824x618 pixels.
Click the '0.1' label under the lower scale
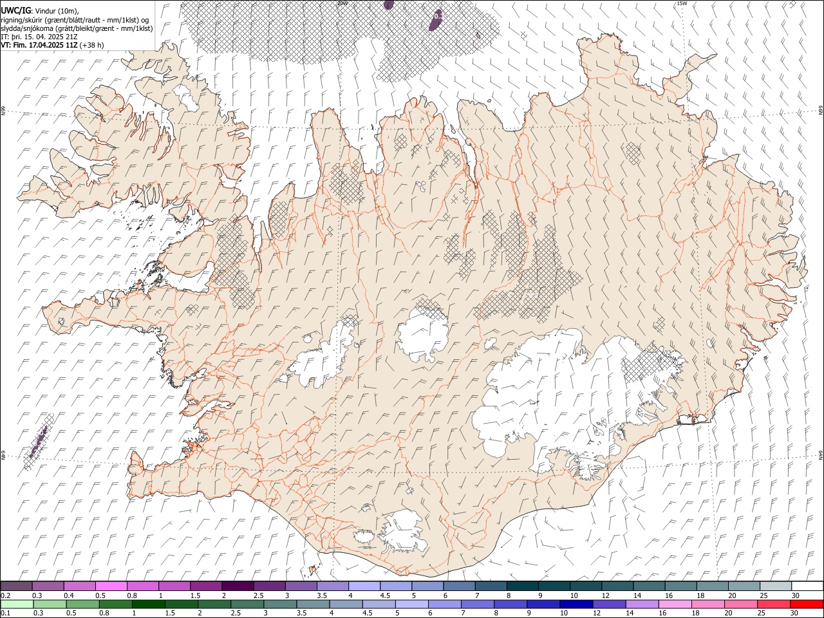click(5, 613)
